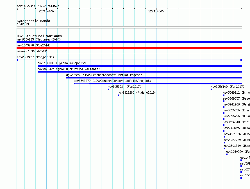Select the Cytogenetic Bands track title
Viewport: 250px width, 189px height.
(33, 21)
